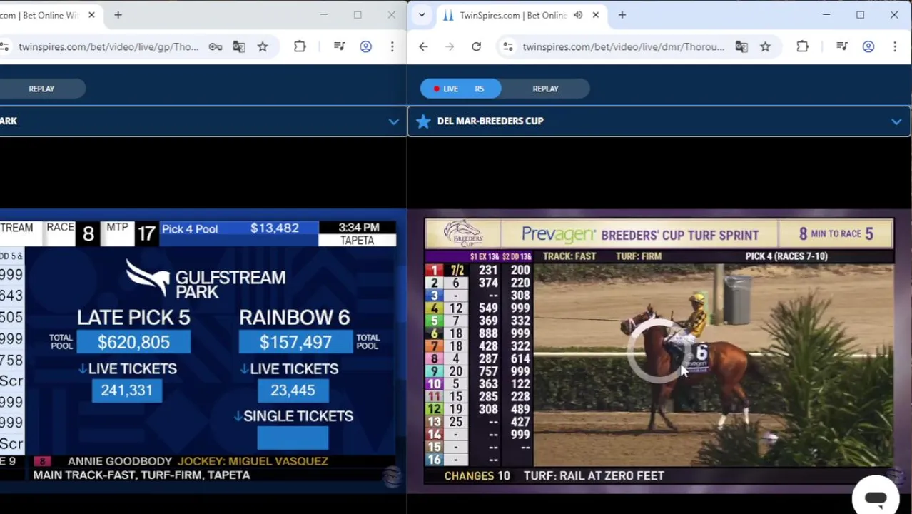Click the site info icon in left address bar
912x514 pixels.
(4, 46)
